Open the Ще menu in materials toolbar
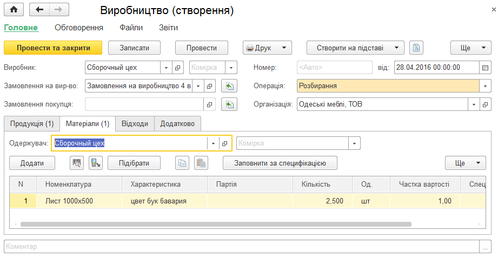Image resolution: width=498 pixels, height=257 pixels. click(466, 163)
